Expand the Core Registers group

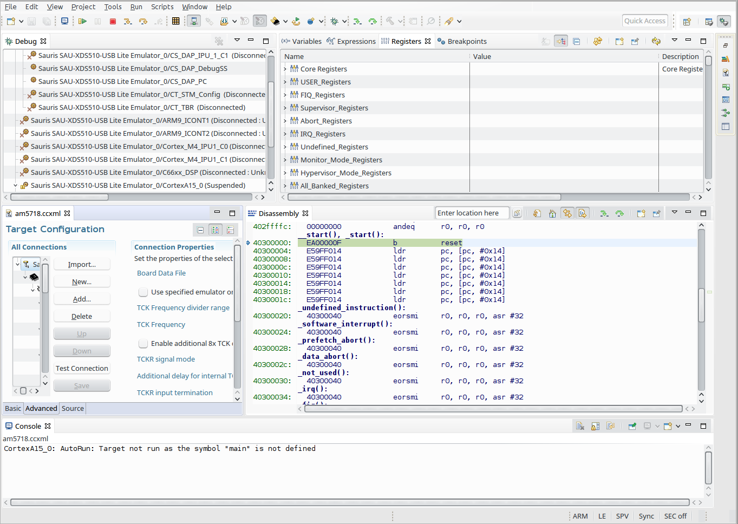(285, 69)
